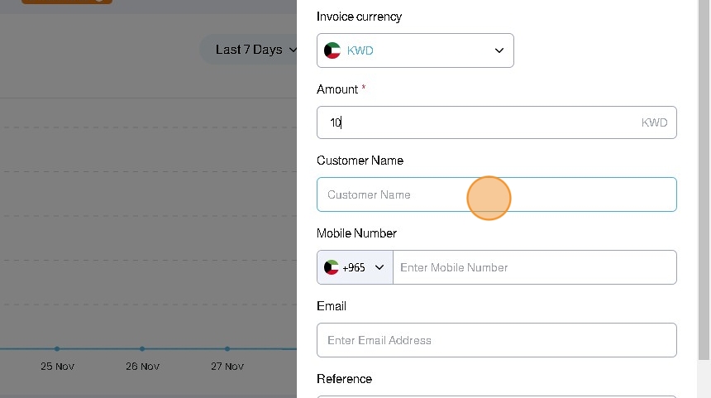Screen dimensions: 711x398
Task: Select the 27 Nov chart data point
Action: tap(227, 348)
